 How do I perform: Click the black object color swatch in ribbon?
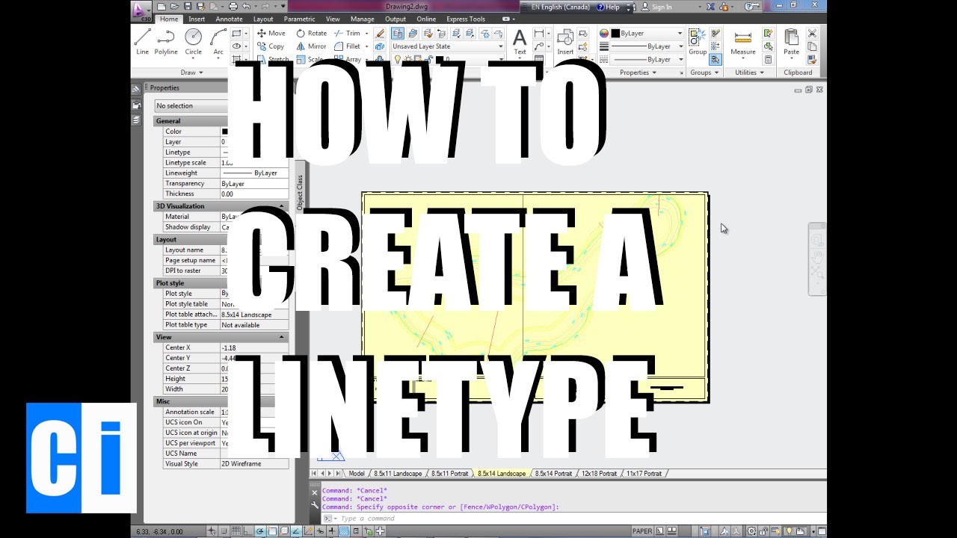click(x=615, y=33)
